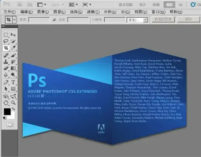Switch to the 基本功能 workspace
The width and height of the screenshot is (201, 157).
pyautogui.click(x=125, y=5)
